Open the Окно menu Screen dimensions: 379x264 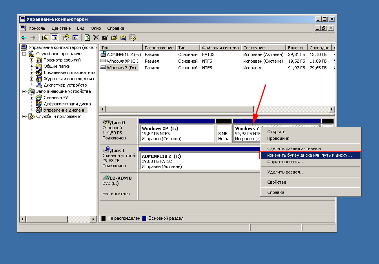(96, 28)
